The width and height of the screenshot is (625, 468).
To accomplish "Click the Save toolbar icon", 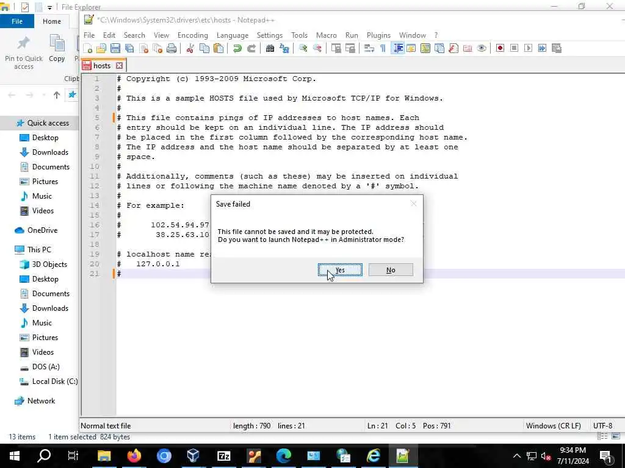I will pyautogui.click(x=115, y=49).
